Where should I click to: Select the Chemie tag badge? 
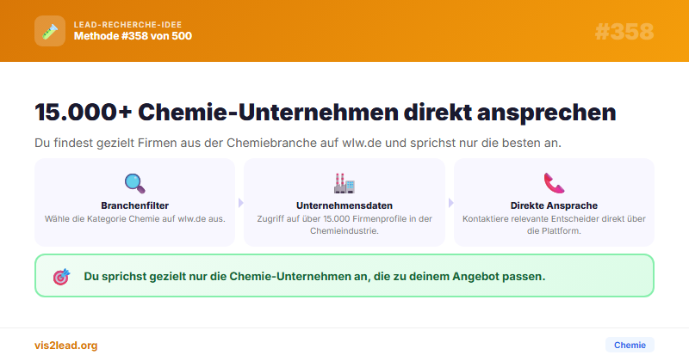pyautogui.click(x=630, y=345)
